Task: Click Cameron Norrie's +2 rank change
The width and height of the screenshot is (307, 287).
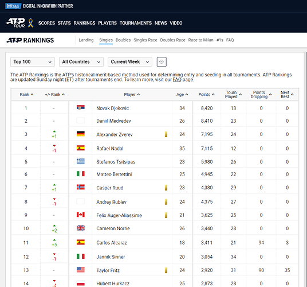Action: click(54, 228)
